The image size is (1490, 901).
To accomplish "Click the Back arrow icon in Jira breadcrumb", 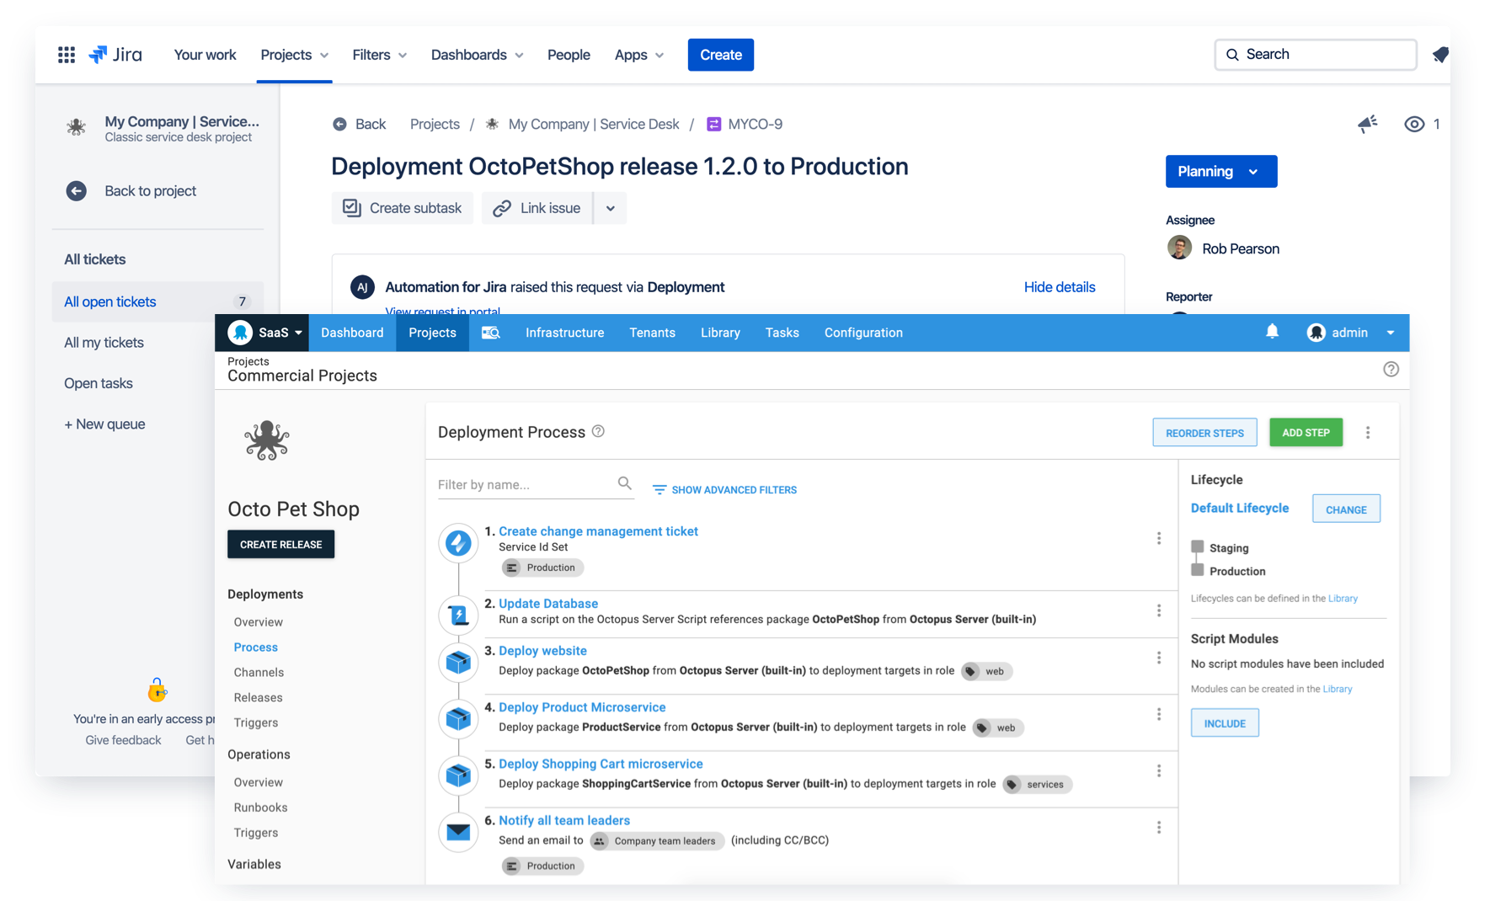I will (x=339, y=124).
